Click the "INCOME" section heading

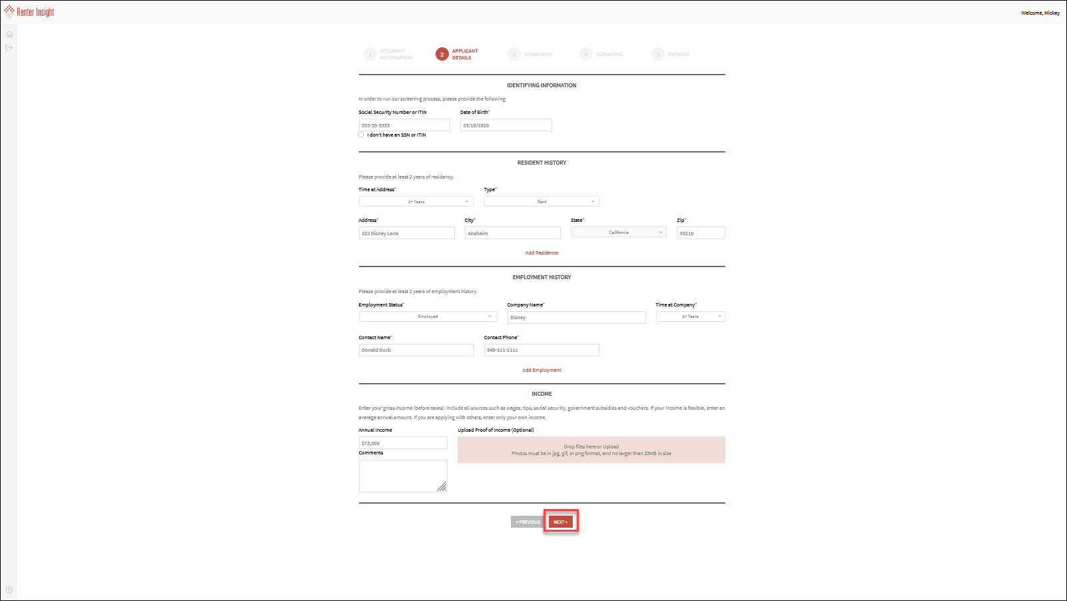coord(541,394)
